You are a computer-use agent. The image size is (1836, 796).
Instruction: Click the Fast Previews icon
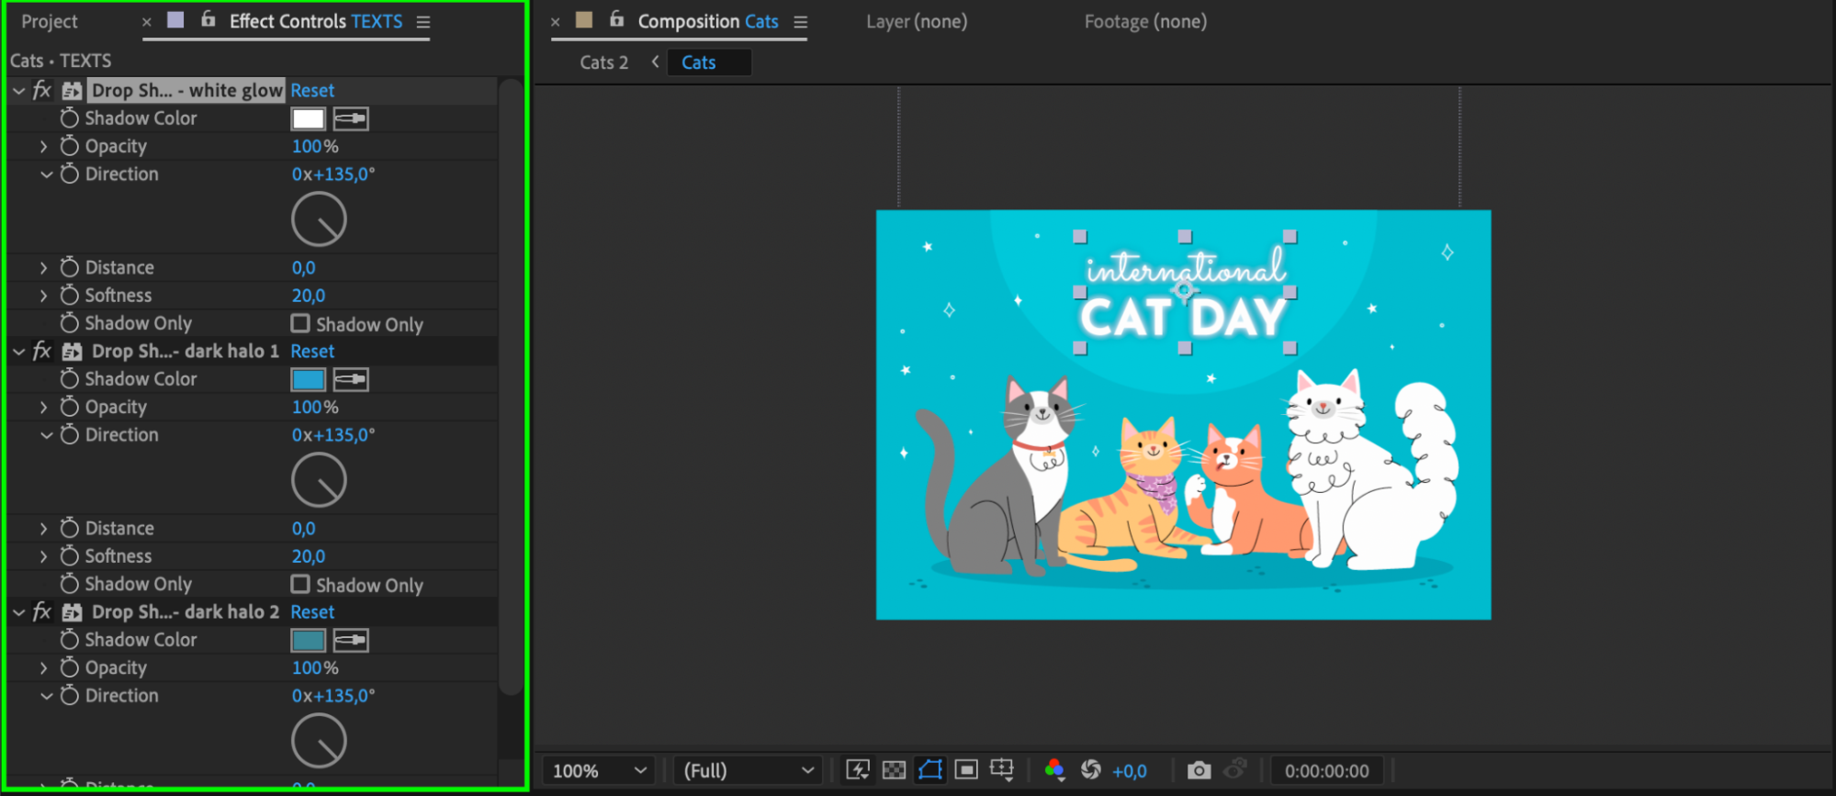tap(857, 770)
